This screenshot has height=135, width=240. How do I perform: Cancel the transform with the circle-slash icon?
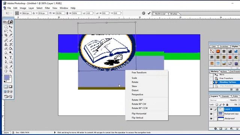(x=143, y=13)
